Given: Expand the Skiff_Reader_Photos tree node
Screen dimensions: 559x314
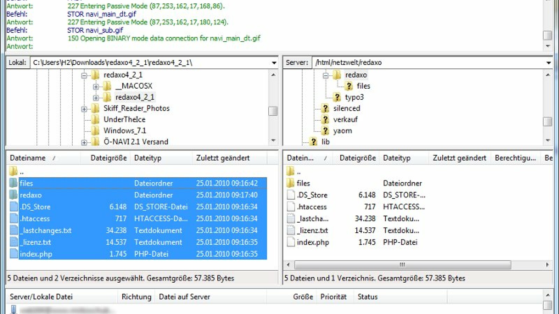Looking at the screenshot, I should 84,109.
